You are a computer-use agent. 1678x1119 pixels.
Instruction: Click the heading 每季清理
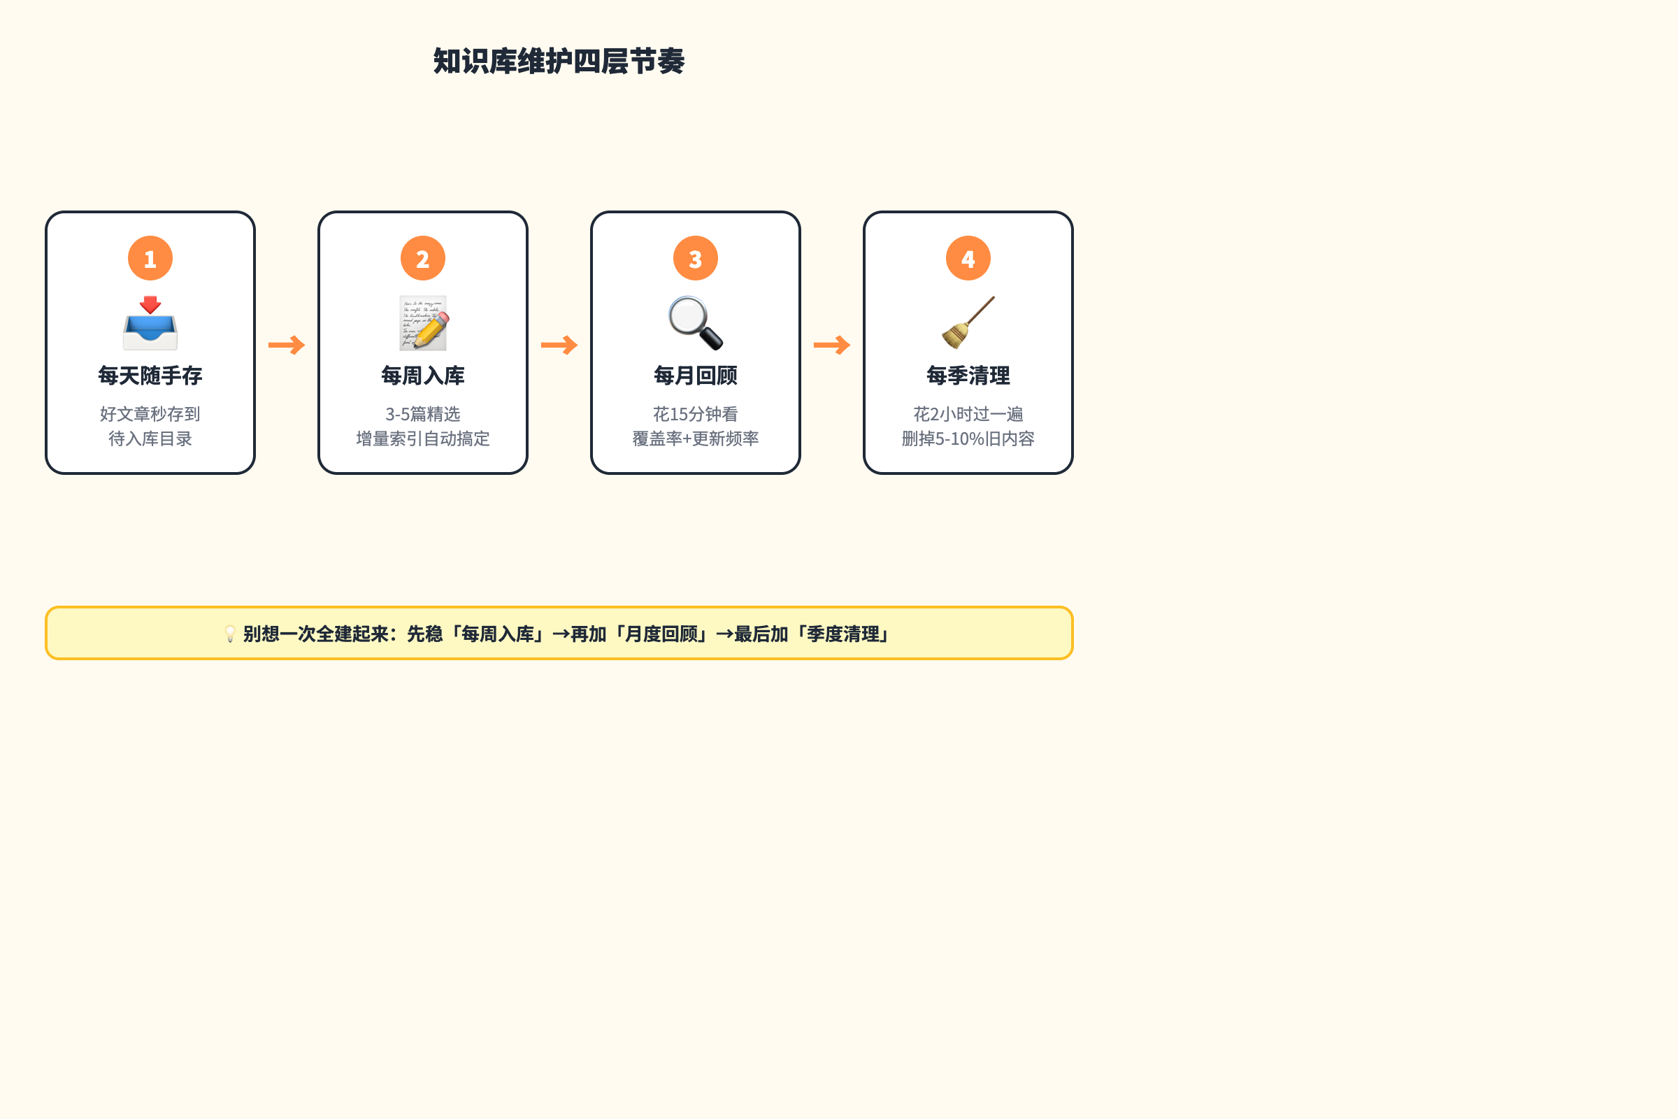pyautogui.click(x=968, y=376)
